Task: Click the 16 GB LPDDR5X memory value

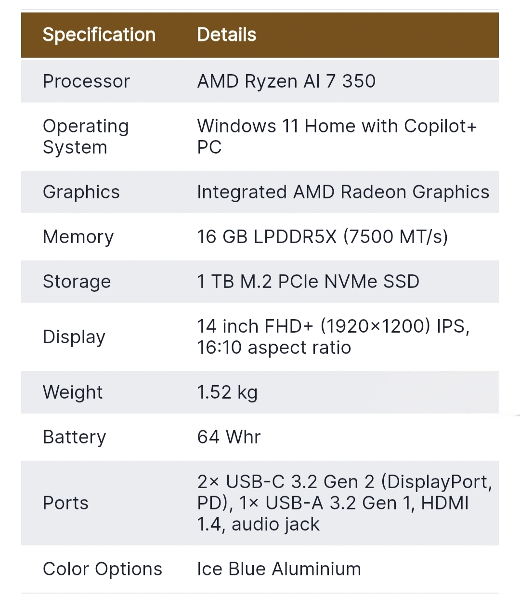Action: pyautogui.click(x=322, y=237)
